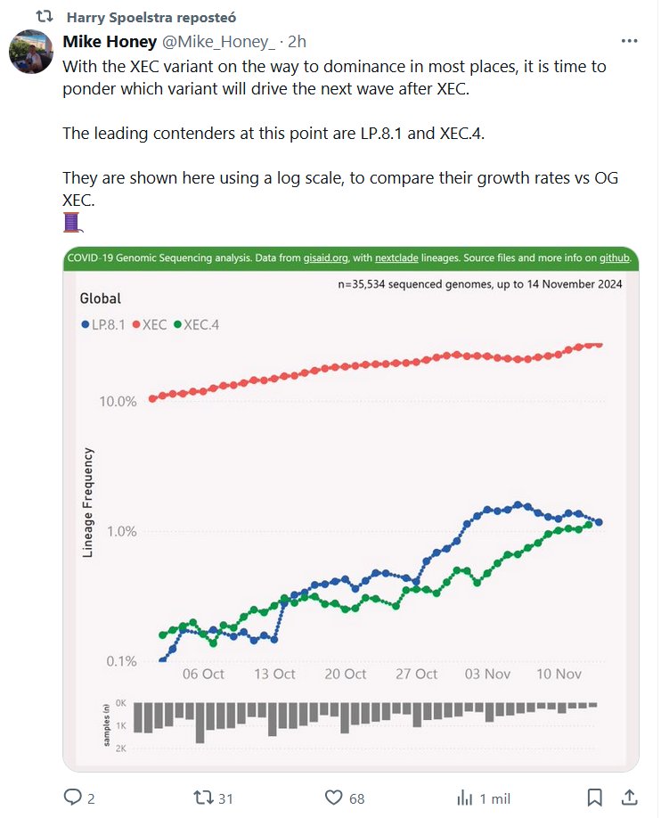Click the github link in chart header

pos(613,258)
